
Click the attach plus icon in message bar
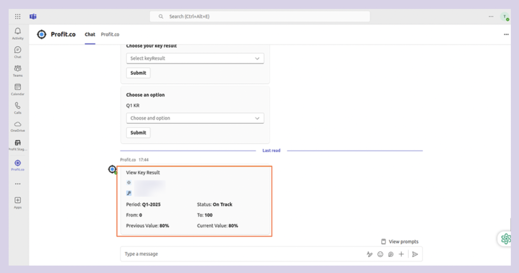tap(401, 254)
